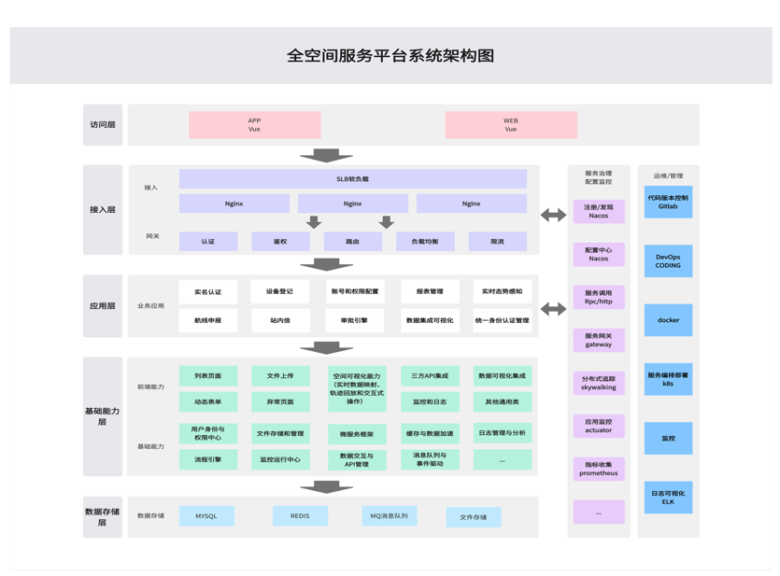
Task: Click the 文件上传 box
Action: click(280, 375)
